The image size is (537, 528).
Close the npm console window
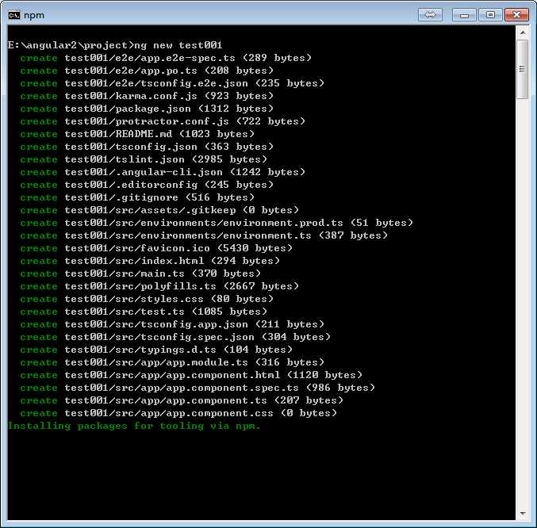(x=517, y=15)
